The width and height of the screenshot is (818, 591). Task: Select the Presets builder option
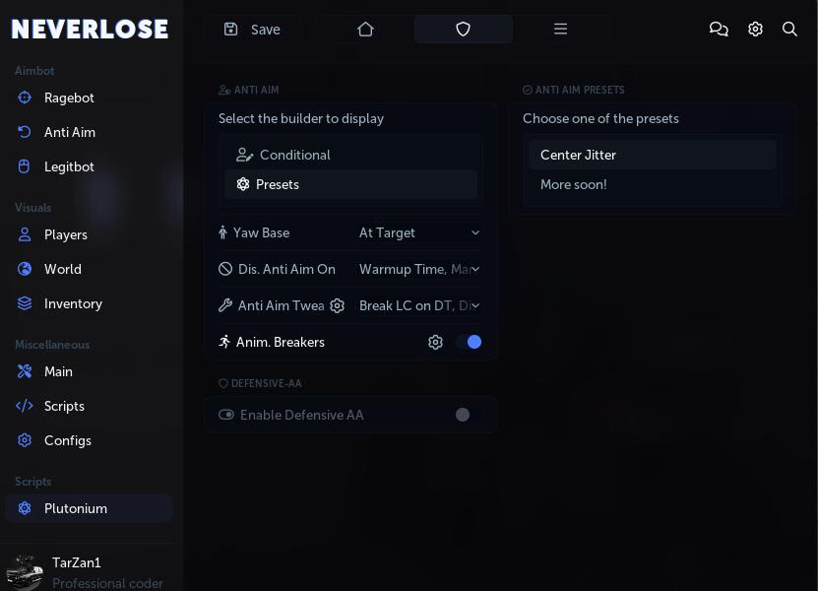click(x=350, y=184)
